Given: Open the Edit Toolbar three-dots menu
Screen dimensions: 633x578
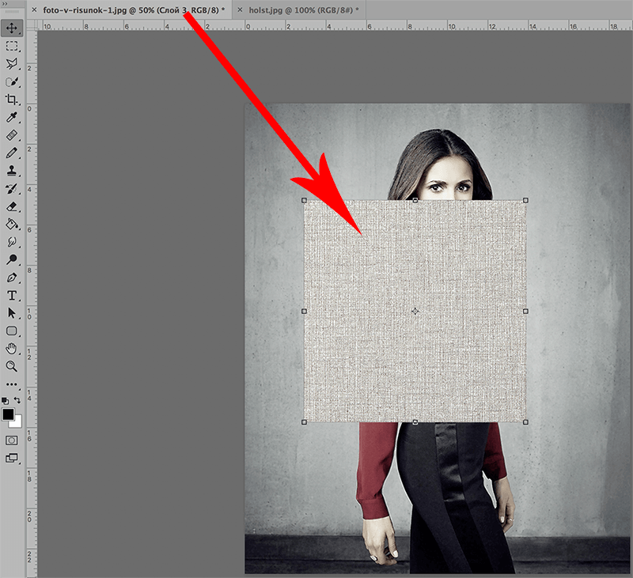Looking at the screenshot, I should [12, 384].
